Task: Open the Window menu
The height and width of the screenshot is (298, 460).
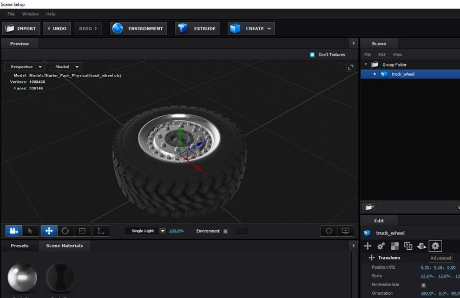Action: [x=30, y=14]
